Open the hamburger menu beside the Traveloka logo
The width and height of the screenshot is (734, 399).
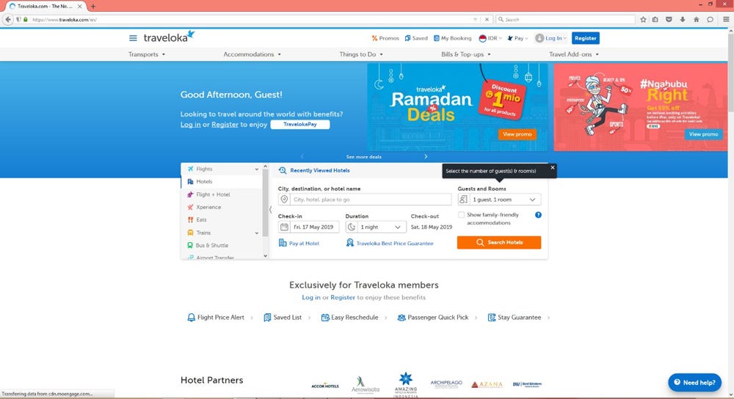[133, 38]
